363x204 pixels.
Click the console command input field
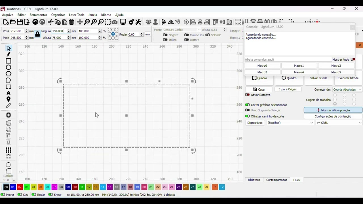point(288,59)
